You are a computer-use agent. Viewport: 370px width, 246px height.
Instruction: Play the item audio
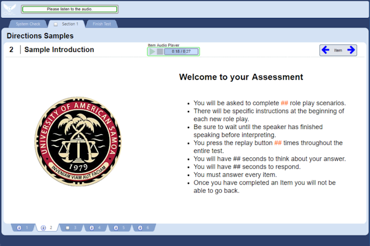point(152,51)
